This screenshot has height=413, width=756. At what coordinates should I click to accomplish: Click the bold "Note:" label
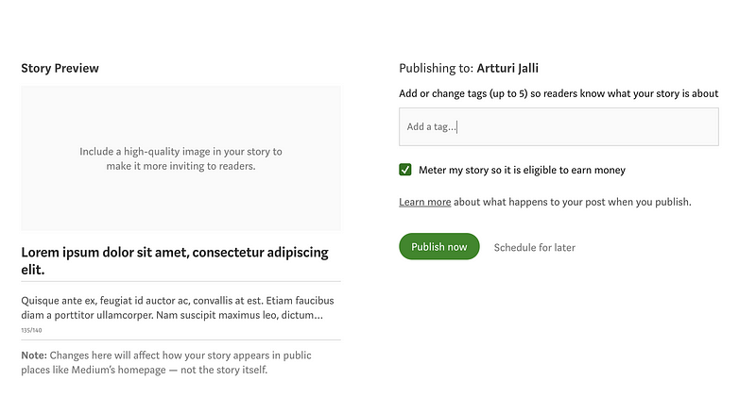34,355
